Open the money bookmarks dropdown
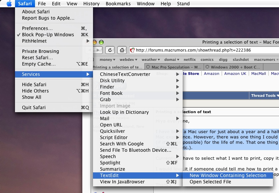The image size is (279, 193). [x=107, y=60]
